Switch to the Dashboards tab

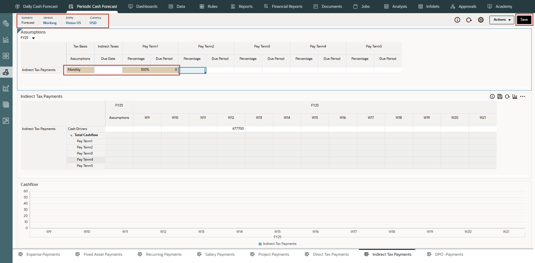coord(143,6)
